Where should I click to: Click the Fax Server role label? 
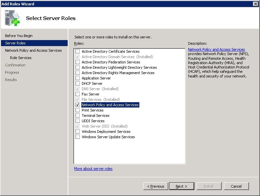tap(91, 94)
